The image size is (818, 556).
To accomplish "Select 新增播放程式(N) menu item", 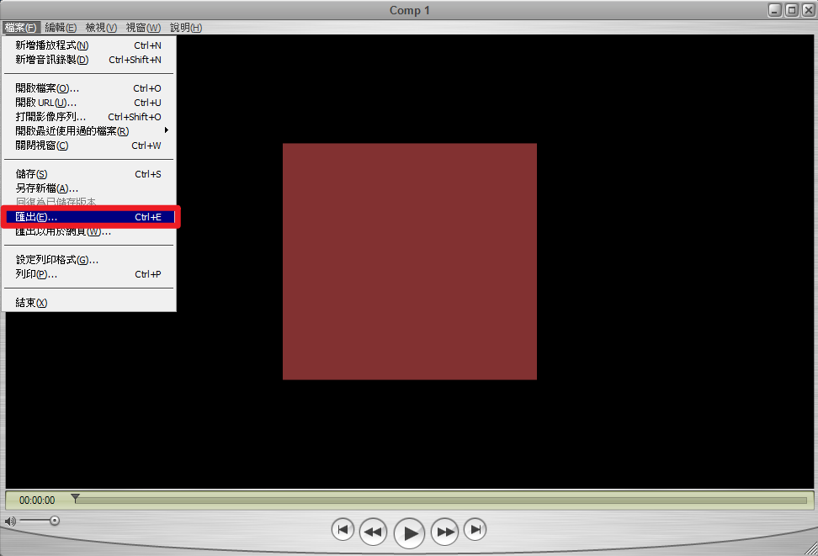I will pyautogui.click(x=88, y=45).
